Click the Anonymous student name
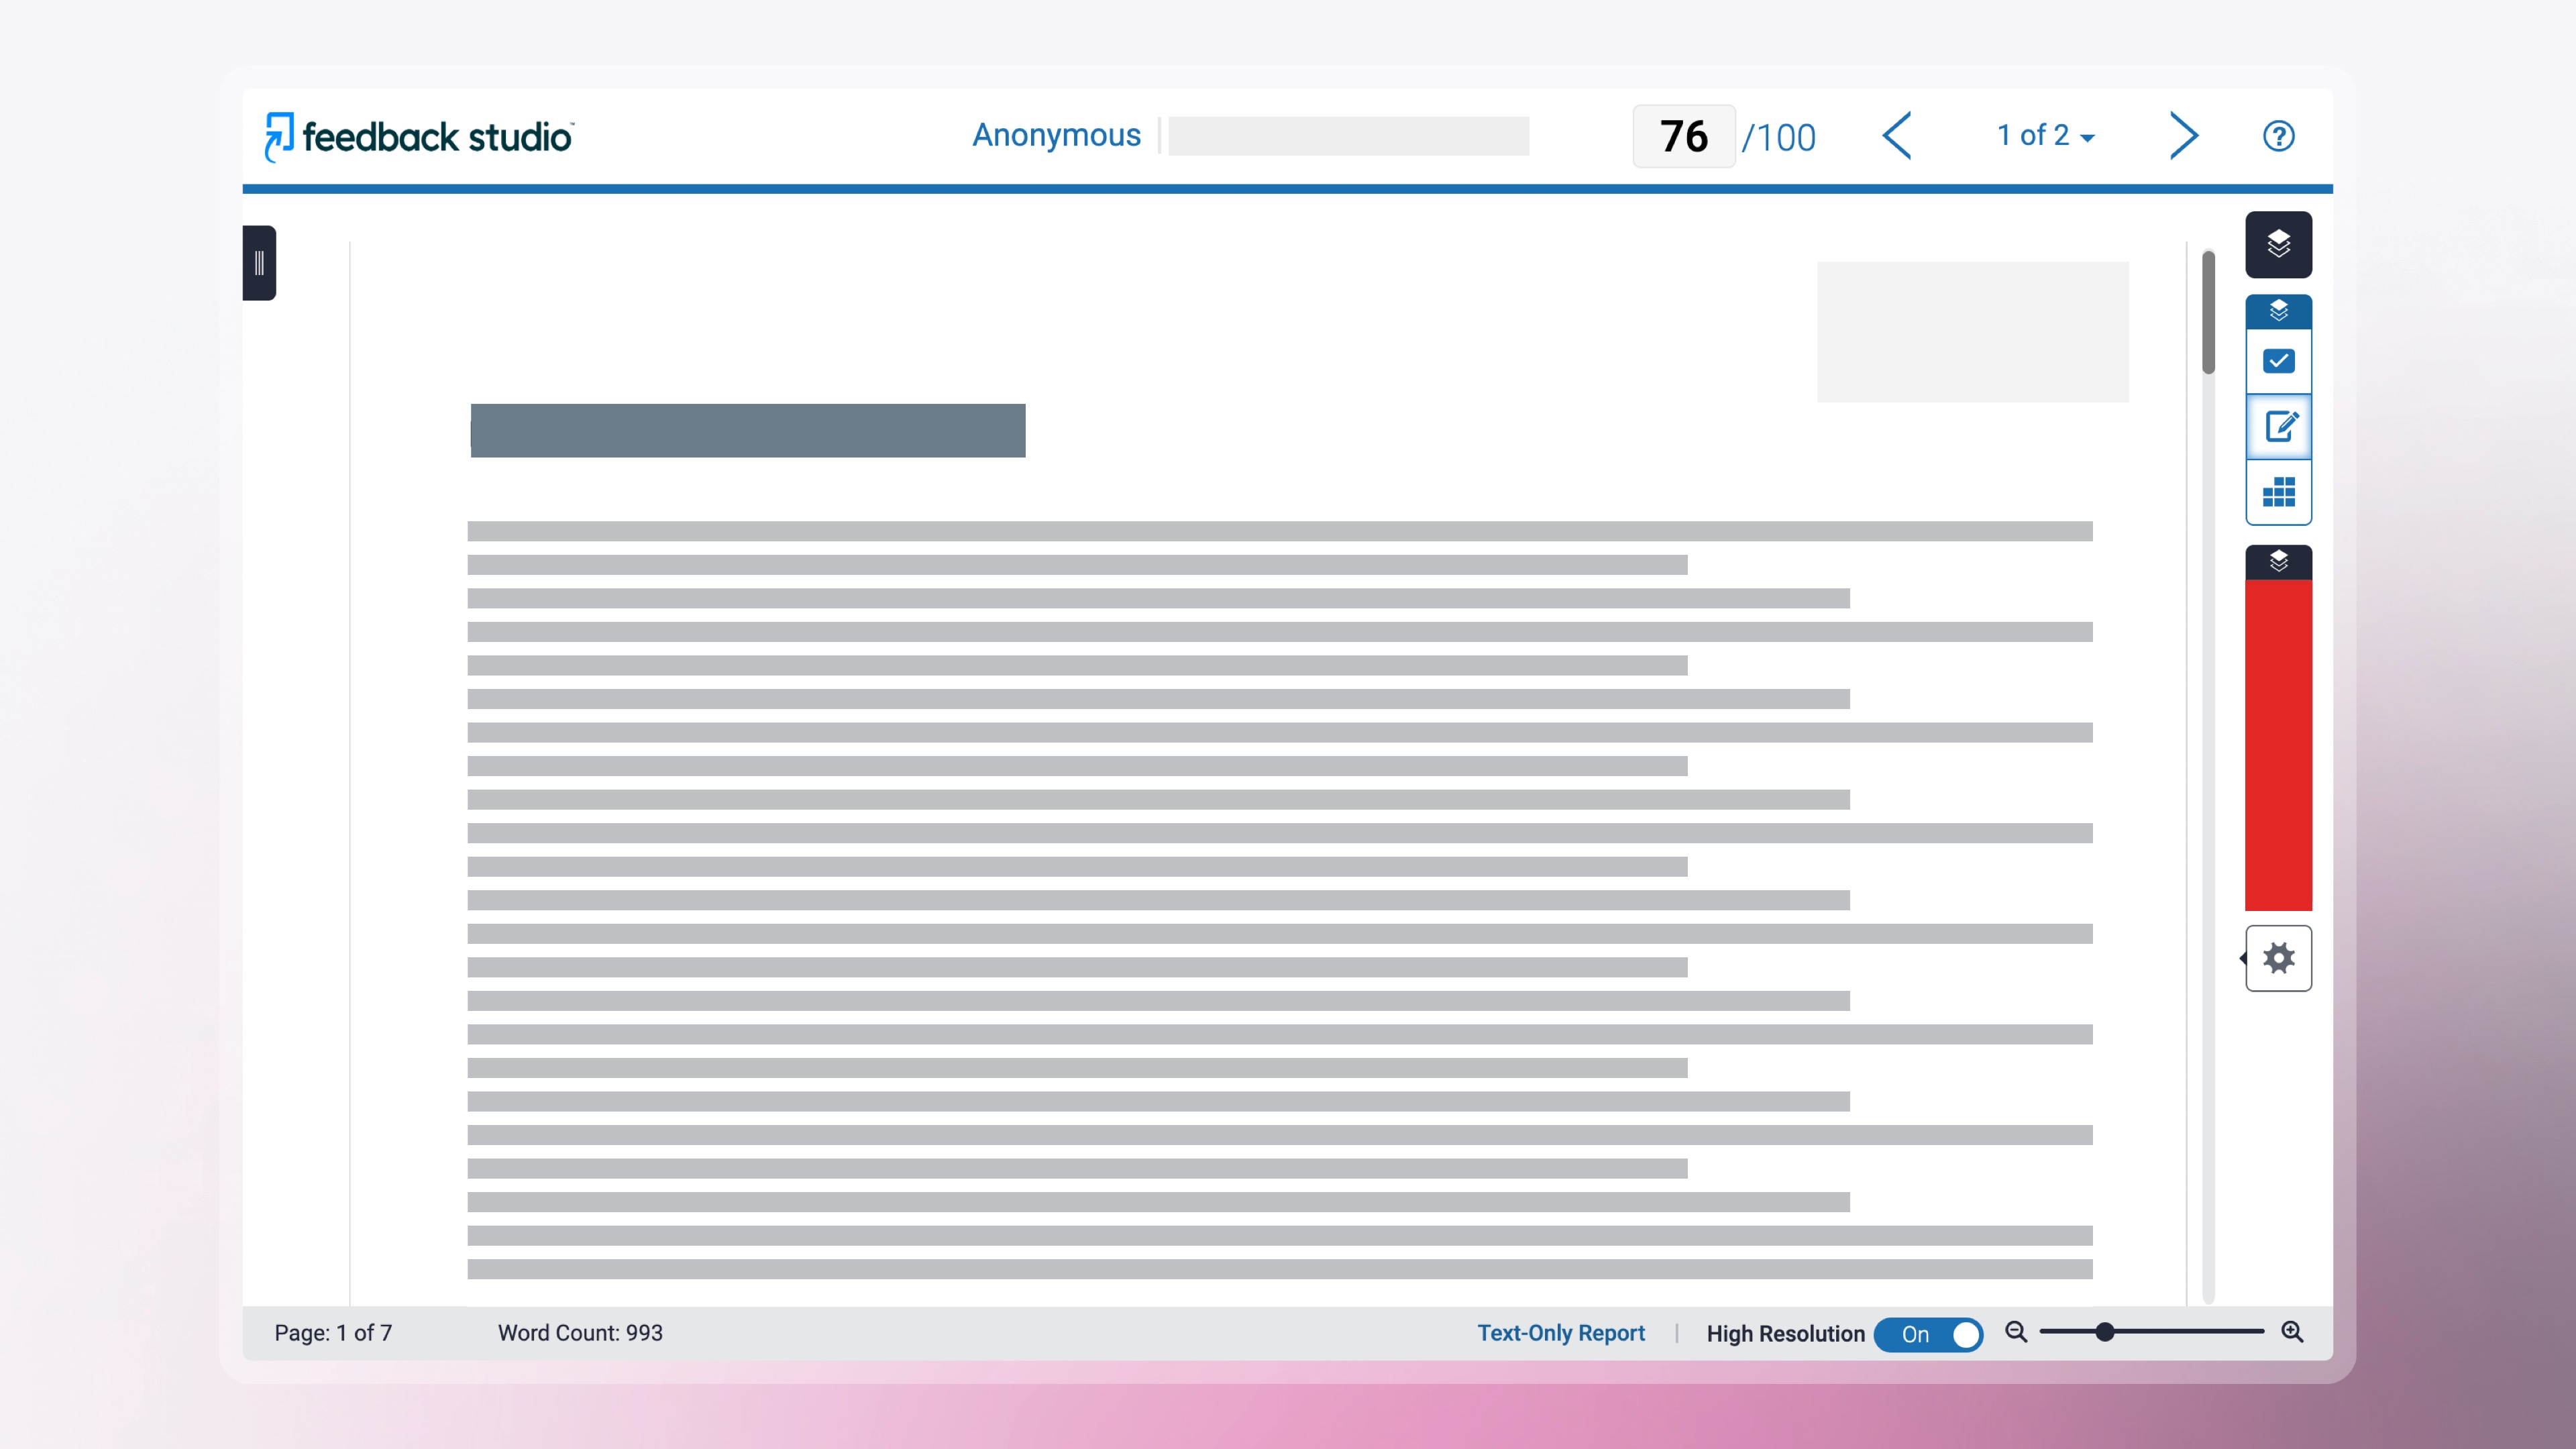Screen dimensions: 2576x1449 1056,135
